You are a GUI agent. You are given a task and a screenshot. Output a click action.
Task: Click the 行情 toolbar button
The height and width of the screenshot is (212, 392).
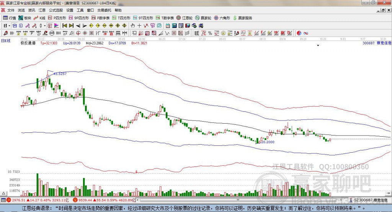[10, 18]
